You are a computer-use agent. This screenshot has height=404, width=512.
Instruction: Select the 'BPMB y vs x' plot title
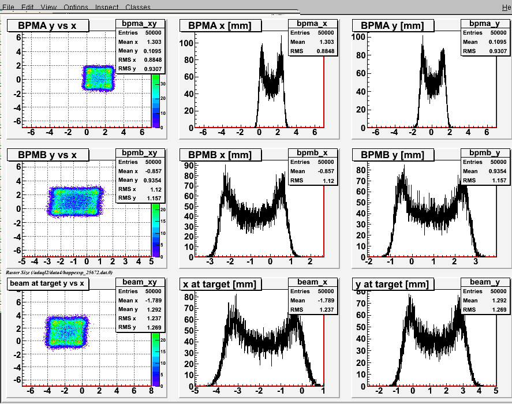click(48, 155)
